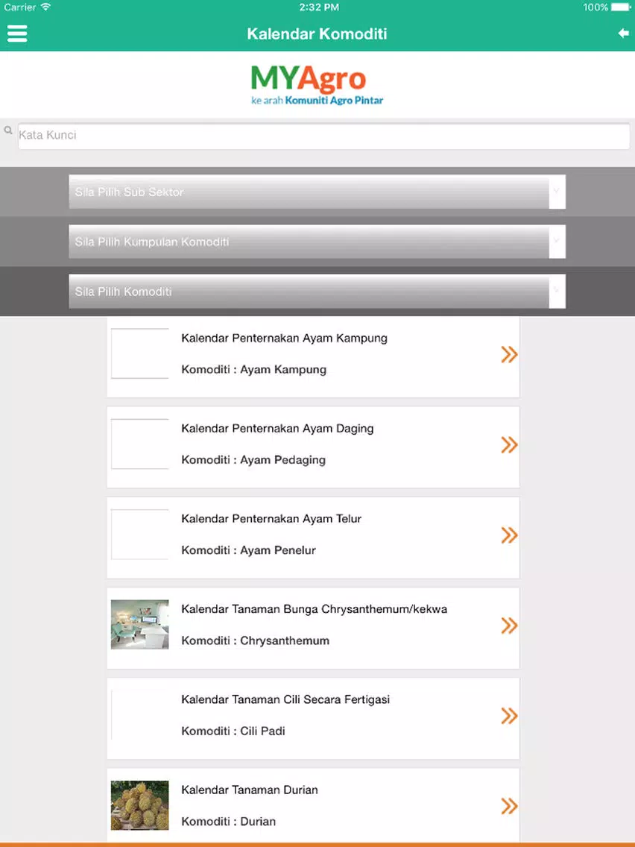
Task: Focus the Kata Kunci search field
Action: point(323,136)
